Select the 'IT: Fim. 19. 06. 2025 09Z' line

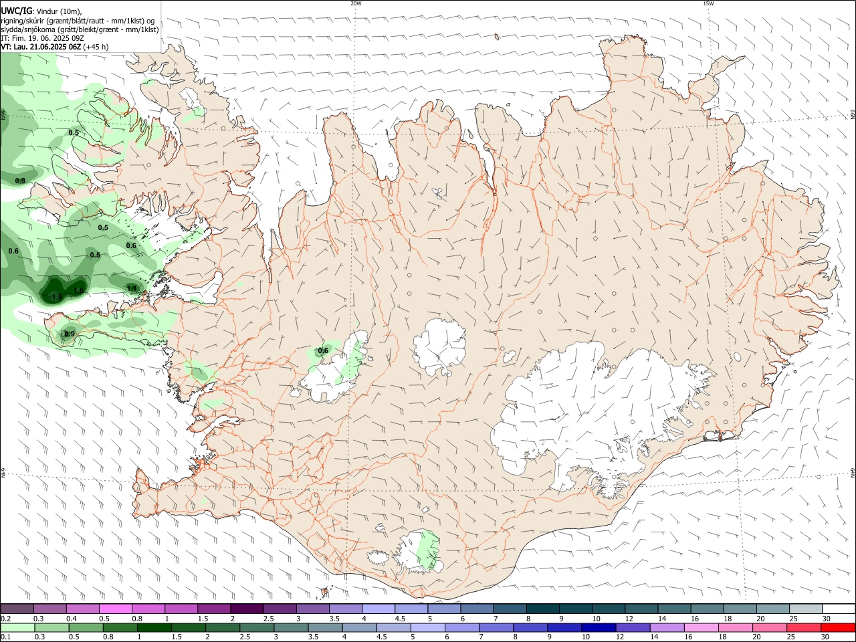click(42, 38)
